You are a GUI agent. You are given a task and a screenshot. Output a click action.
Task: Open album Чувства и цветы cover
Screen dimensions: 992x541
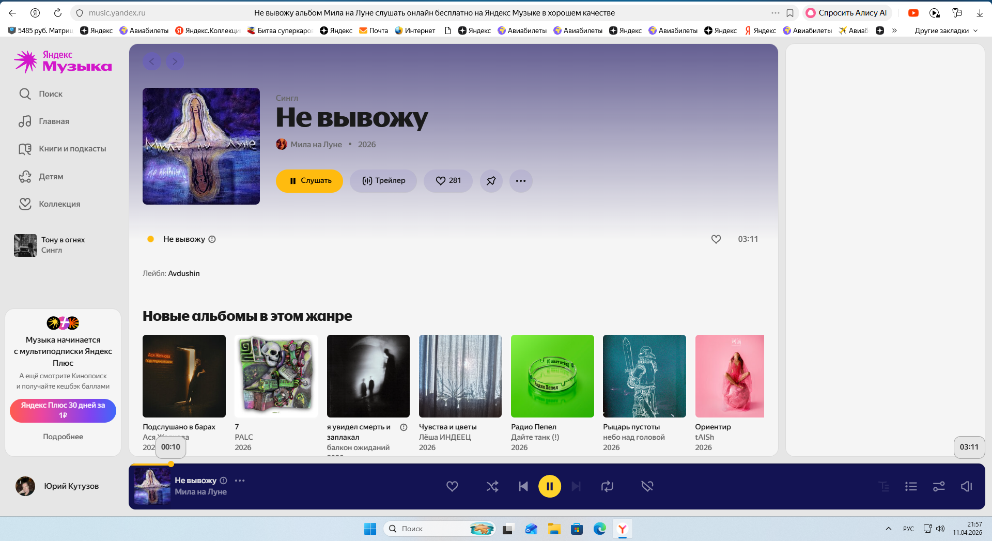click(460, 376)
